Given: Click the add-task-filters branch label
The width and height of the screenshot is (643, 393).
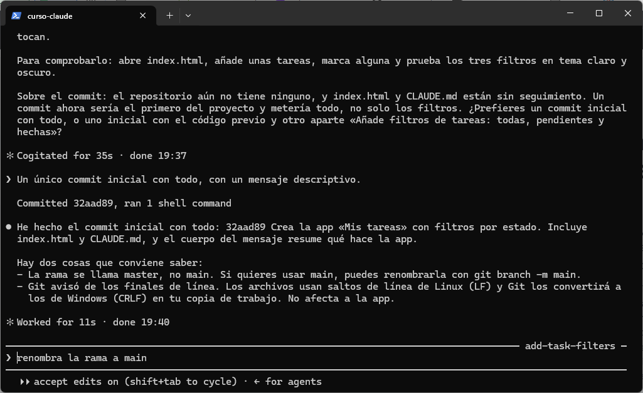Looking at the screenshot, I should click(x=570, y=346).
